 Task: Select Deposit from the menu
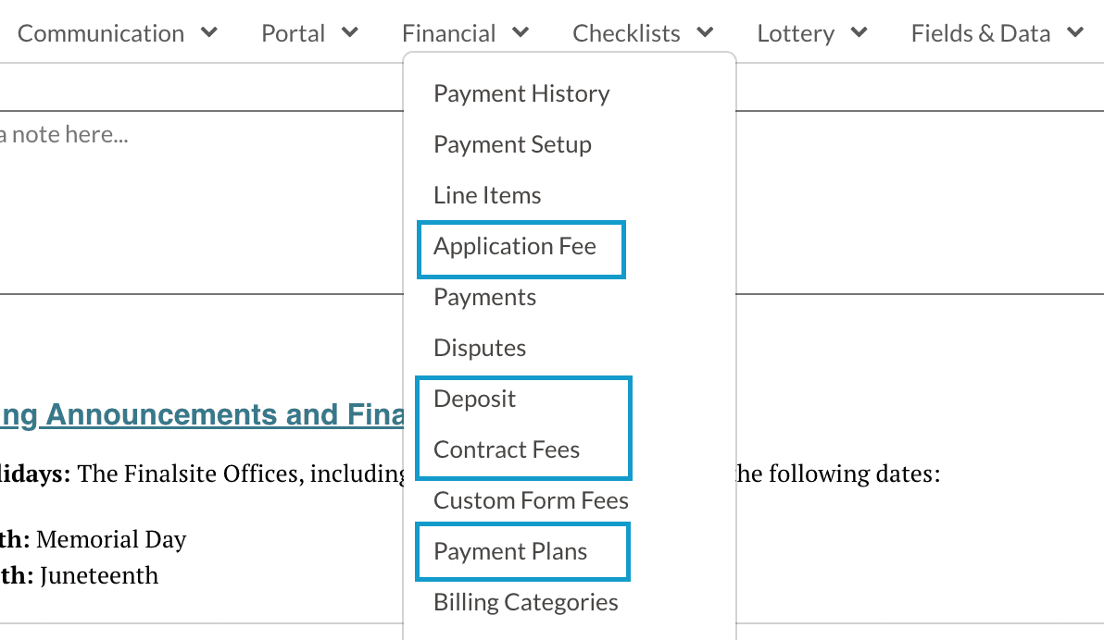pos(474,399)
